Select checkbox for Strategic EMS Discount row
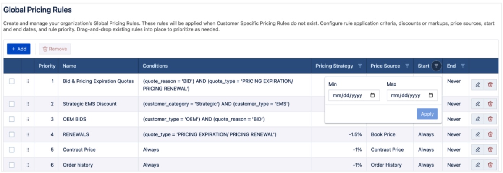The width and height of the screenshot is (503, 173). tap(12, 104)
